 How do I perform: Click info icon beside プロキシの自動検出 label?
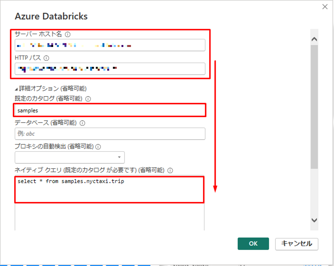(98, 147)
